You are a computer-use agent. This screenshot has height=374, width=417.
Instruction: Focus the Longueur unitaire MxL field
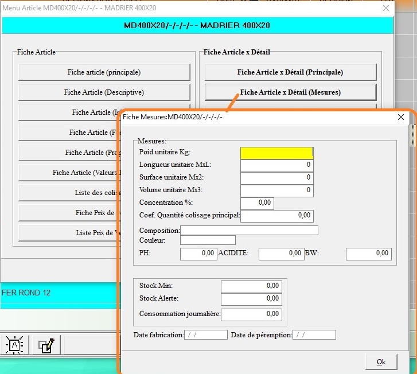(276, 165)
